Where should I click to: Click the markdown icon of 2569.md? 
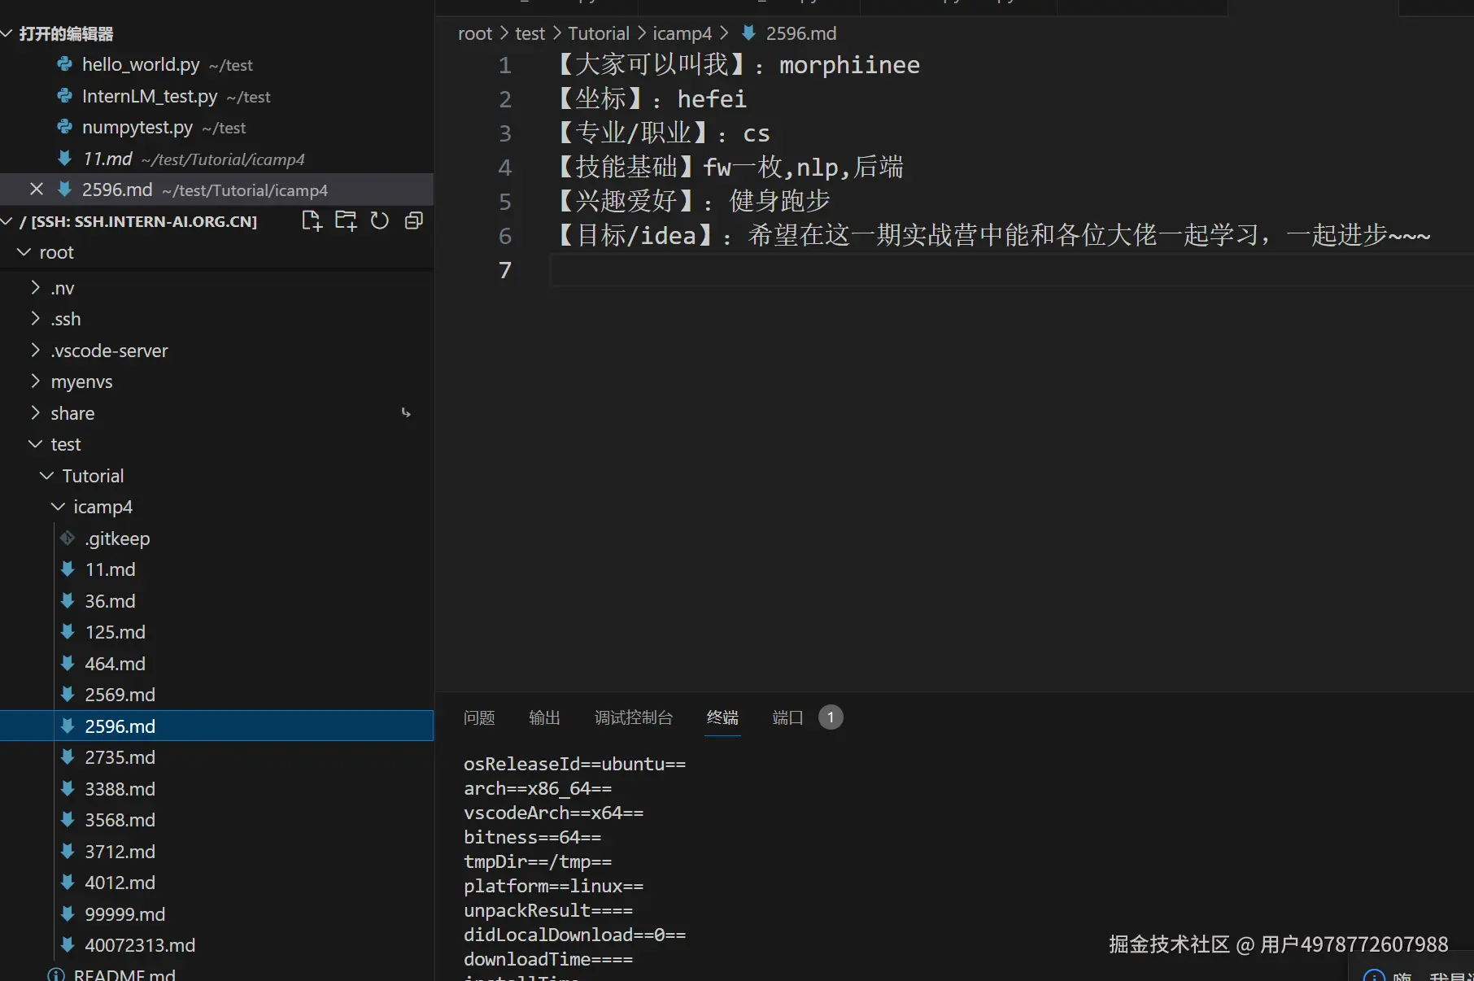[x=68, y=695]
